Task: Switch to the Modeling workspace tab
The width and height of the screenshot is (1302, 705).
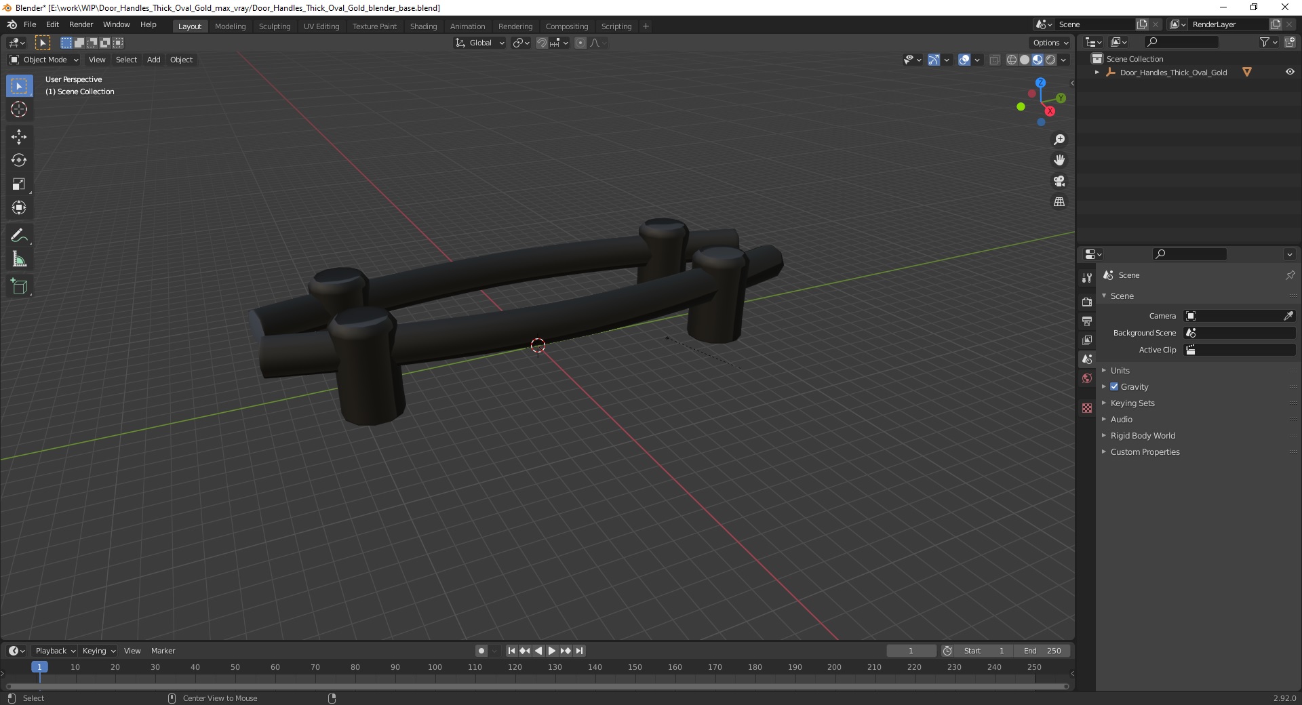Action: pos(230,26)
